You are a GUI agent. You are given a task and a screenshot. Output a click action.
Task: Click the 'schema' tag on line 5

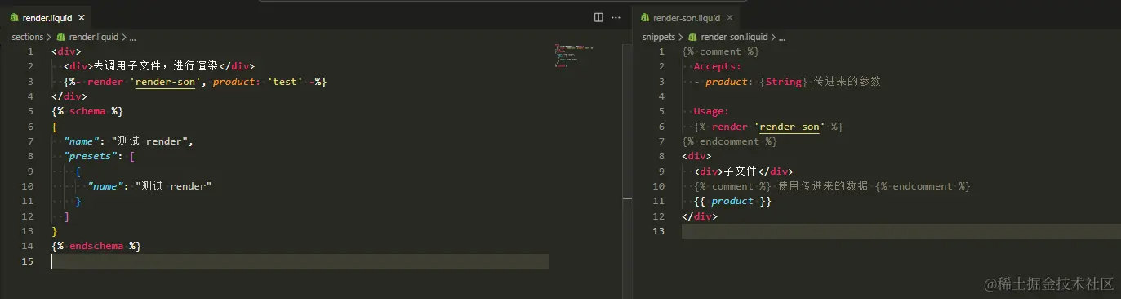point(87,111)
